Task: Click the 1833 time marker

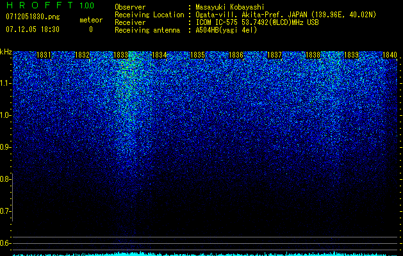Action: 121,55
